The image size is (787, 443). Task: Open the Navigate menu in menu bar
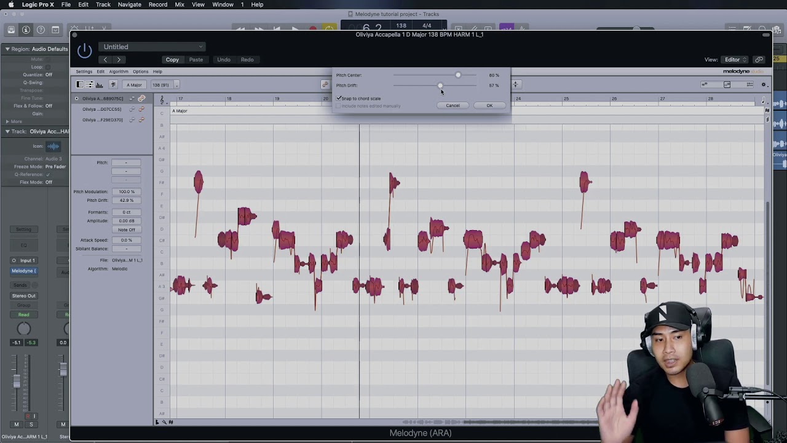click(x=129, y=5)
